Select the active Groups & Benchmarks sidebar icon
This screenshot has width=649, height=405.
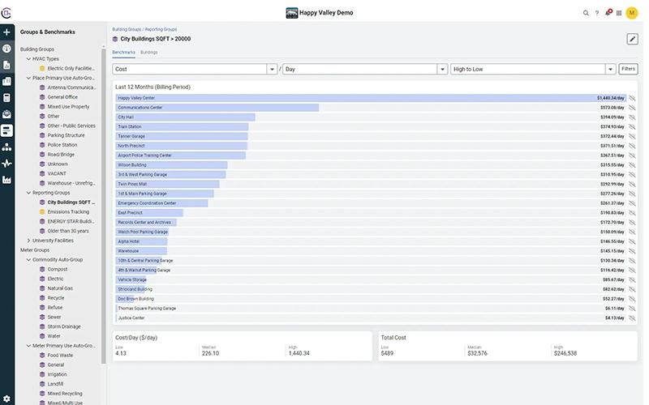6,130
